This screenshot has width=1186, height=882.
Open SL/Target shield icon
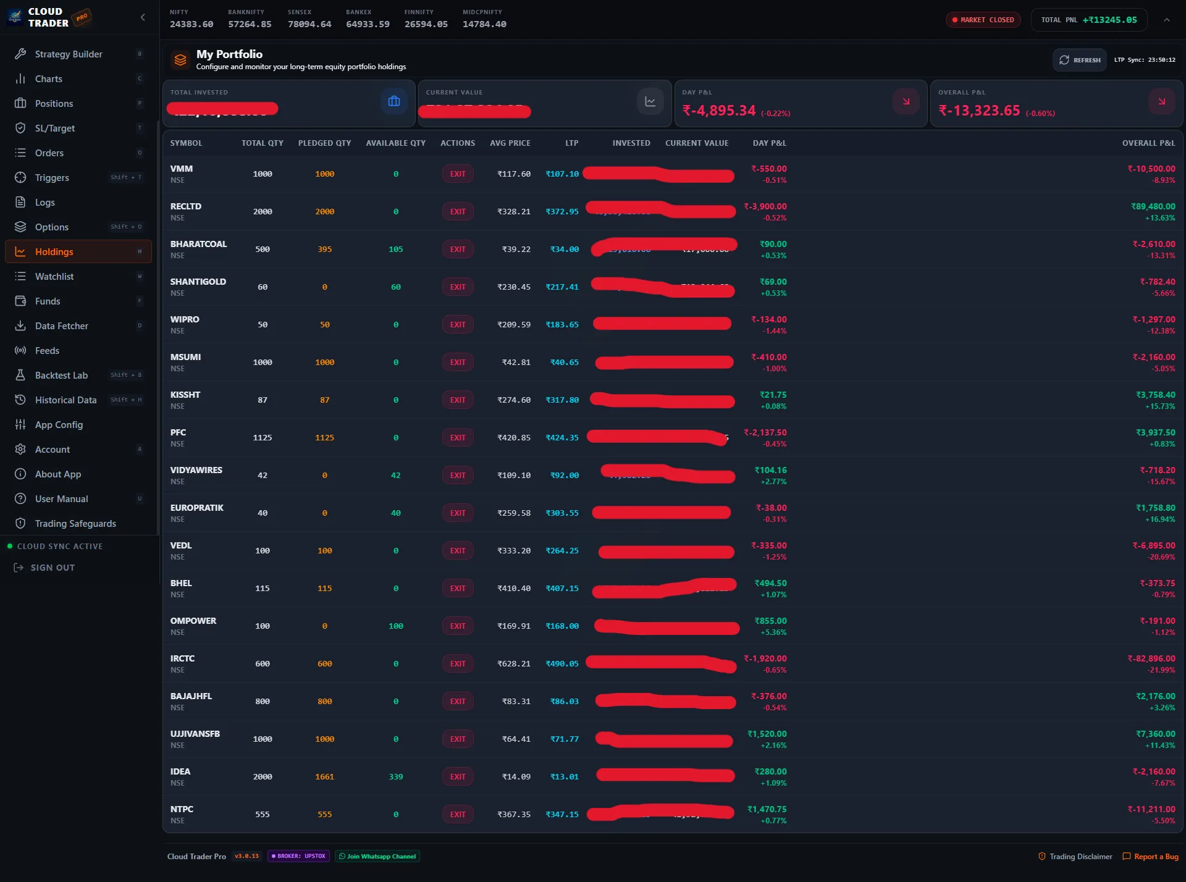click(x=20, y=128)
